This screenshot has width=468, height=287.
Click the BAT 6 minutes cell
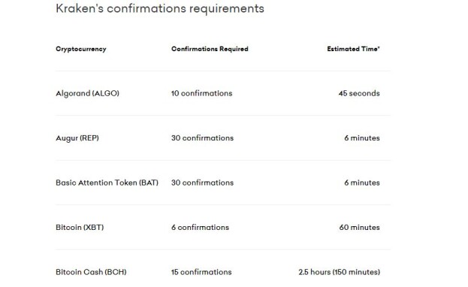pos(362,183)
